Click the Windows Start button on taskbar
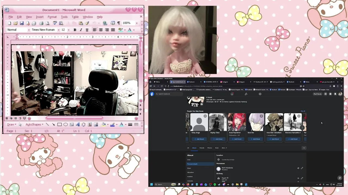 pos(152,184)
